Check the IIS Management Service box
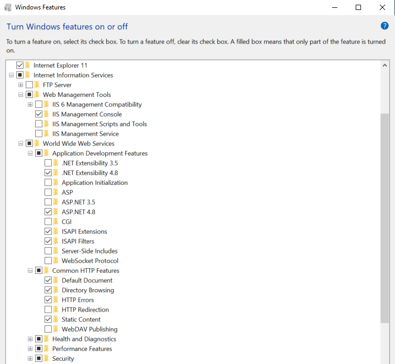 [x=39, y=134]
